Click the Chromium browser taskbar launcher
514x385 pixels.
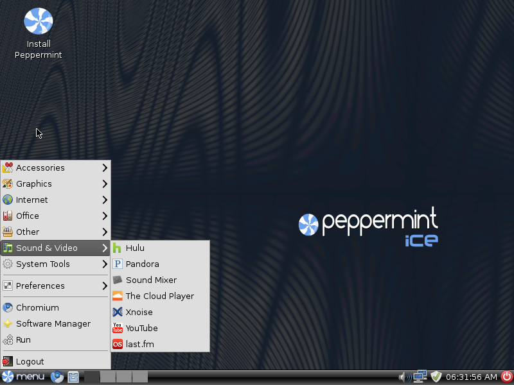57,377
